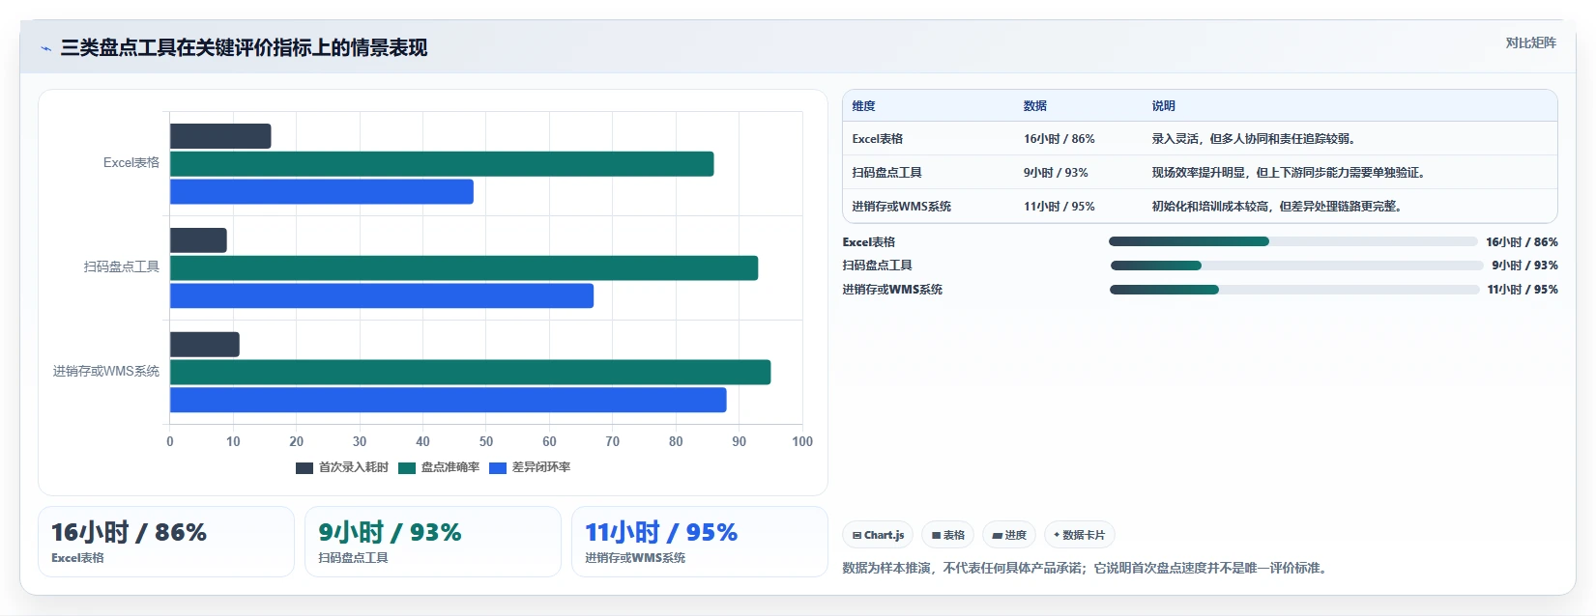Screen dimensions: 1596x616
Task: Click the 扫码盘点工具 progress bar
Action: coord(1296,266)
